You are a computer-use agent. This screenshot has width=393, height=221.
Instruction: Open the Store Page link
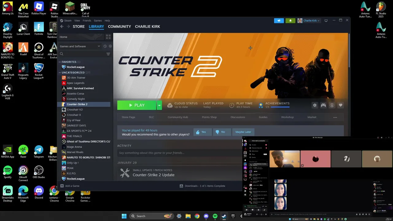coord(128,117)
